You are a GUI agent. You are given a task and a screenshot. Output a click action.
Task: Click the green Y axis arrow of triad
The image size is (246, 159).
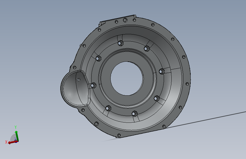pos(17,136)
